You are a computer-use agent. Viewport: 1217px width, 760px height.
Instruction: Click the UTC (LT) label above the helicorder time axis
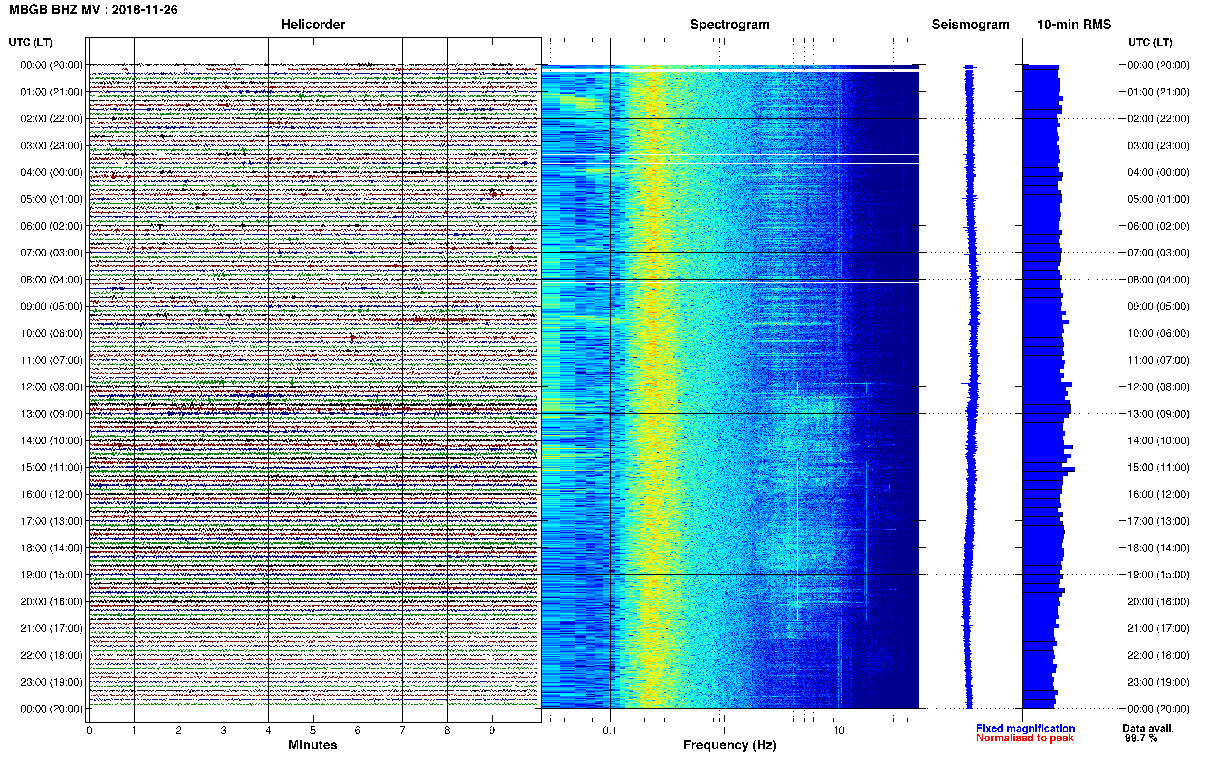pyautogui.click(x=31, y=42)
